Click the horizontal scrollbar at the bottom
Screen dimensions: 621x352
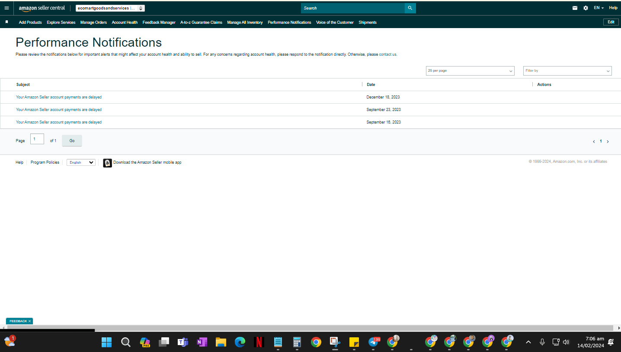310,328
